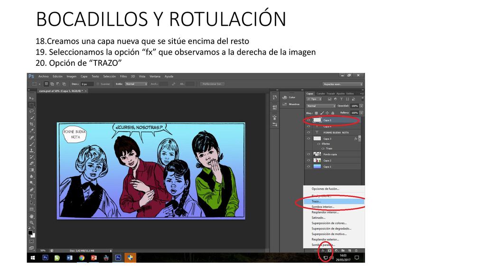Viewport: 486px width, 273px height.
Task: Hide the Fondo copia layer
Action: pyautogui.click(x=308, y=154)
